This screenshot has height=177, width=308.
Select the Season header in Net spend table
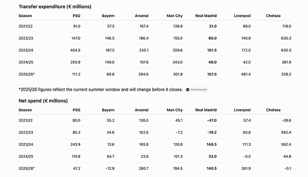(x=25, y=110)
